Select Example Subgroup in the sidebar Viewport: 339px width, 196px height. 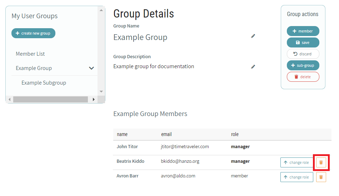click(x=44, y=83)
